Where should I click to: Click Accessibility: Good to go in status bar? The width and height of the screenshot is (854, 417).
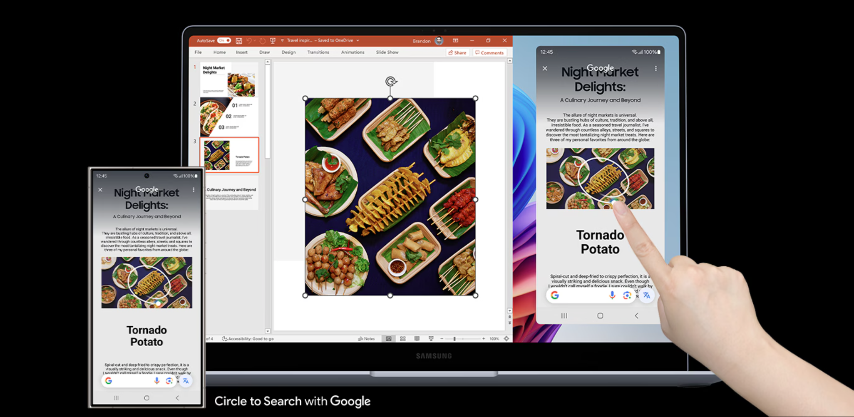point(248,339)
